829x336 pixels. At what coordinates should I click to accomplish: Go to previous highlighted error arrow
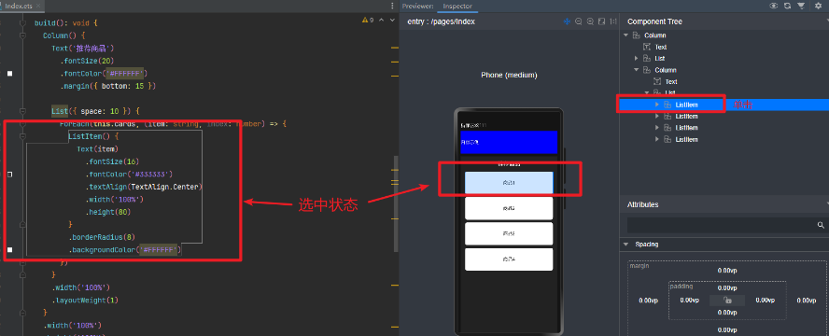(x=382, y=21)
